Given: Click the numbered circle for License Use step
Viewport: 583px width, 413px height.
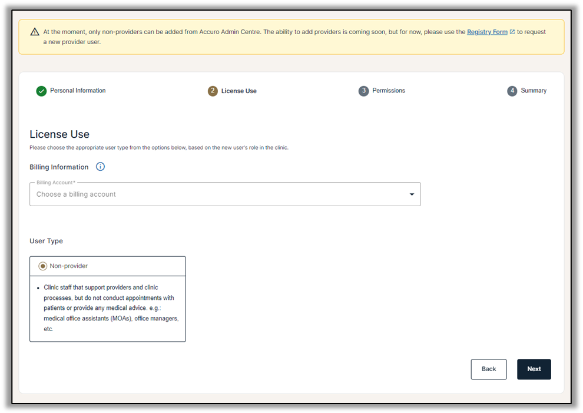Looking at the screenshot, I should 213,91.
